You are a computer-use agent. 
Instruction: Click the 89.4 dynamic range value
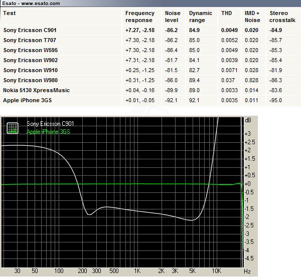(194, 80)
